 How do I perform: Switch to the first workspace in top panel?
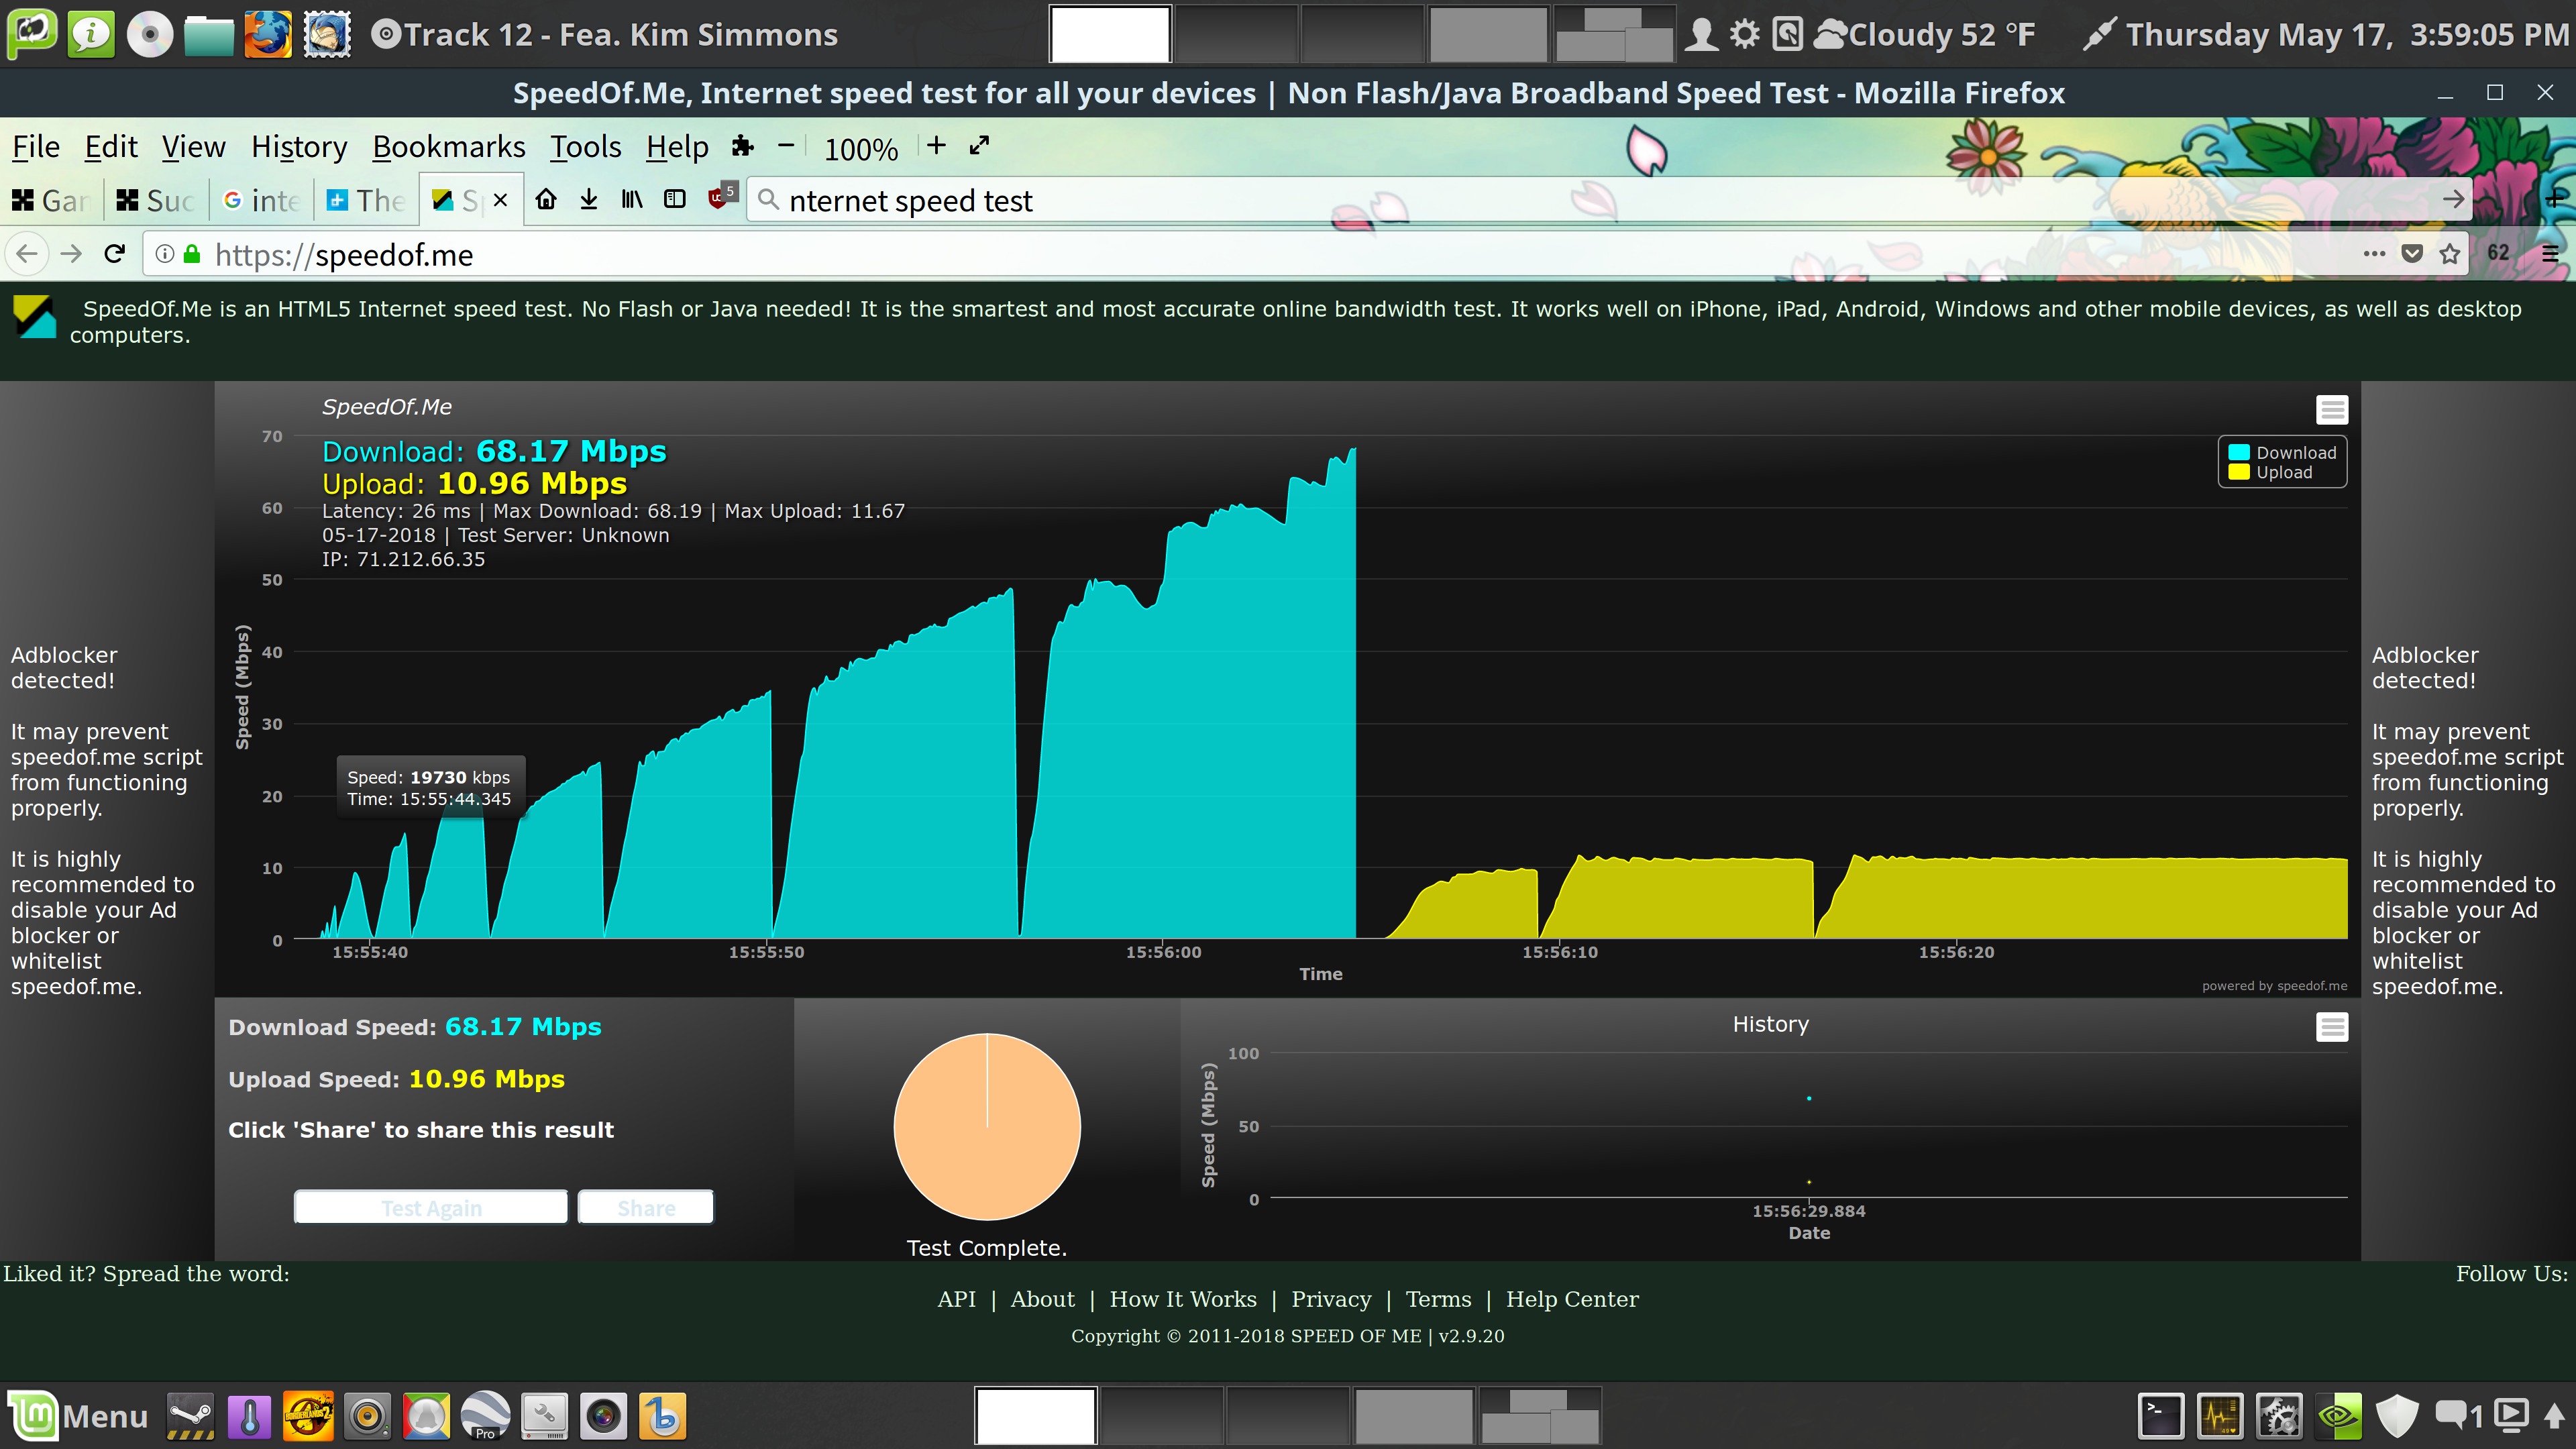coord(1110,34)
